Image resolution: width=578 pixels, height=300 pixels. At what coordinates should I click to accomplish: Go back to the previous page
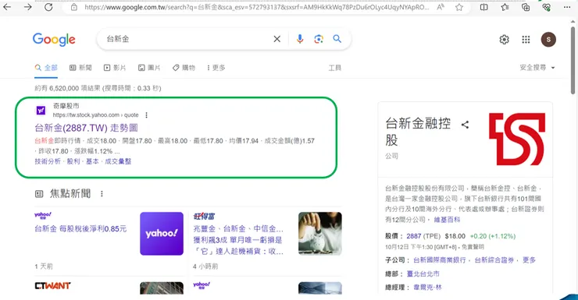pos(7,7)
